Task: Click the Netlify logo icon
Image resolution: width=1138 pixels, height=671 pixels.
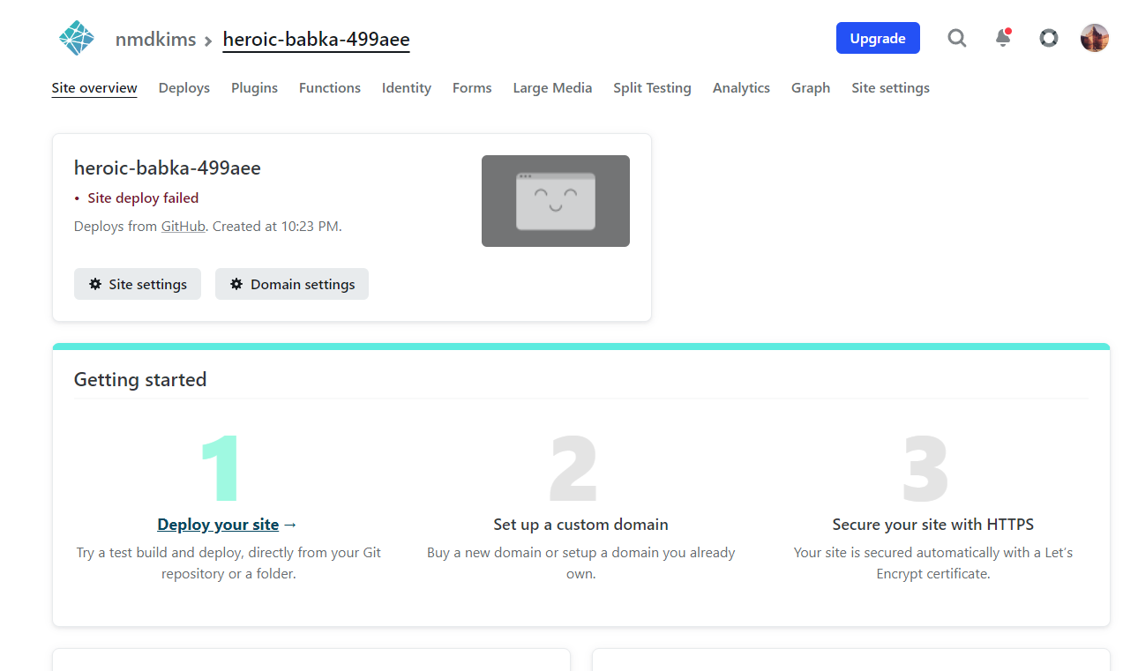Action: click(76, 38)
